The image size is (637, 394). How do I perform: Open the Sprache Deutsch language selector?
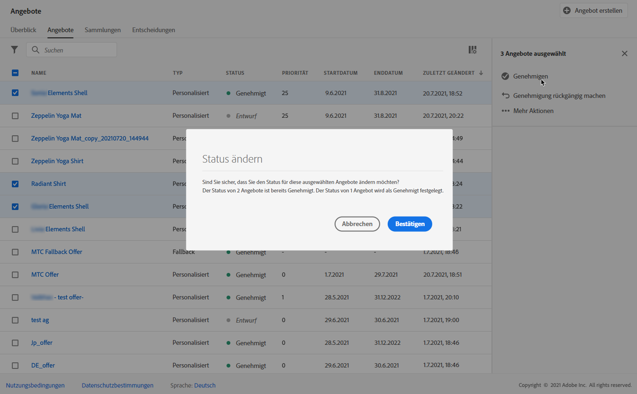click(x=205, y=385)
